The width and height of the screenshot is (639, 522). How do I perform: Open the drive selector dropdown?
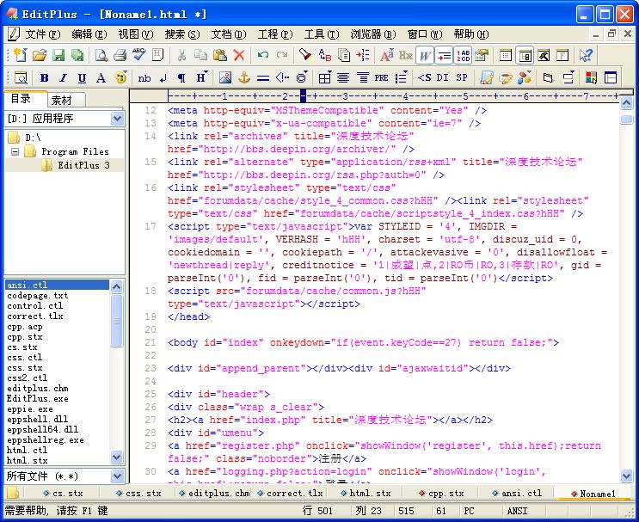pyautogui.click(x=117, y=119)
